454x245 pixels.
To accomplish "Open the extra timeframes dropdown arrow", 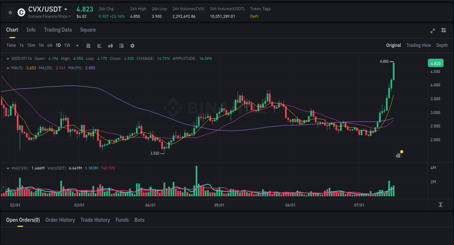I will 77,45.
